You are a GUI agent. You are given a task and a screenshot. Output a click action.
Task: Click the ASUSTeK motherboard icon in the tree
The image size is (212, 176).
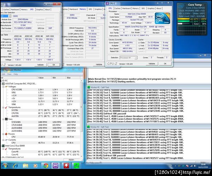[x=3, y=84]
